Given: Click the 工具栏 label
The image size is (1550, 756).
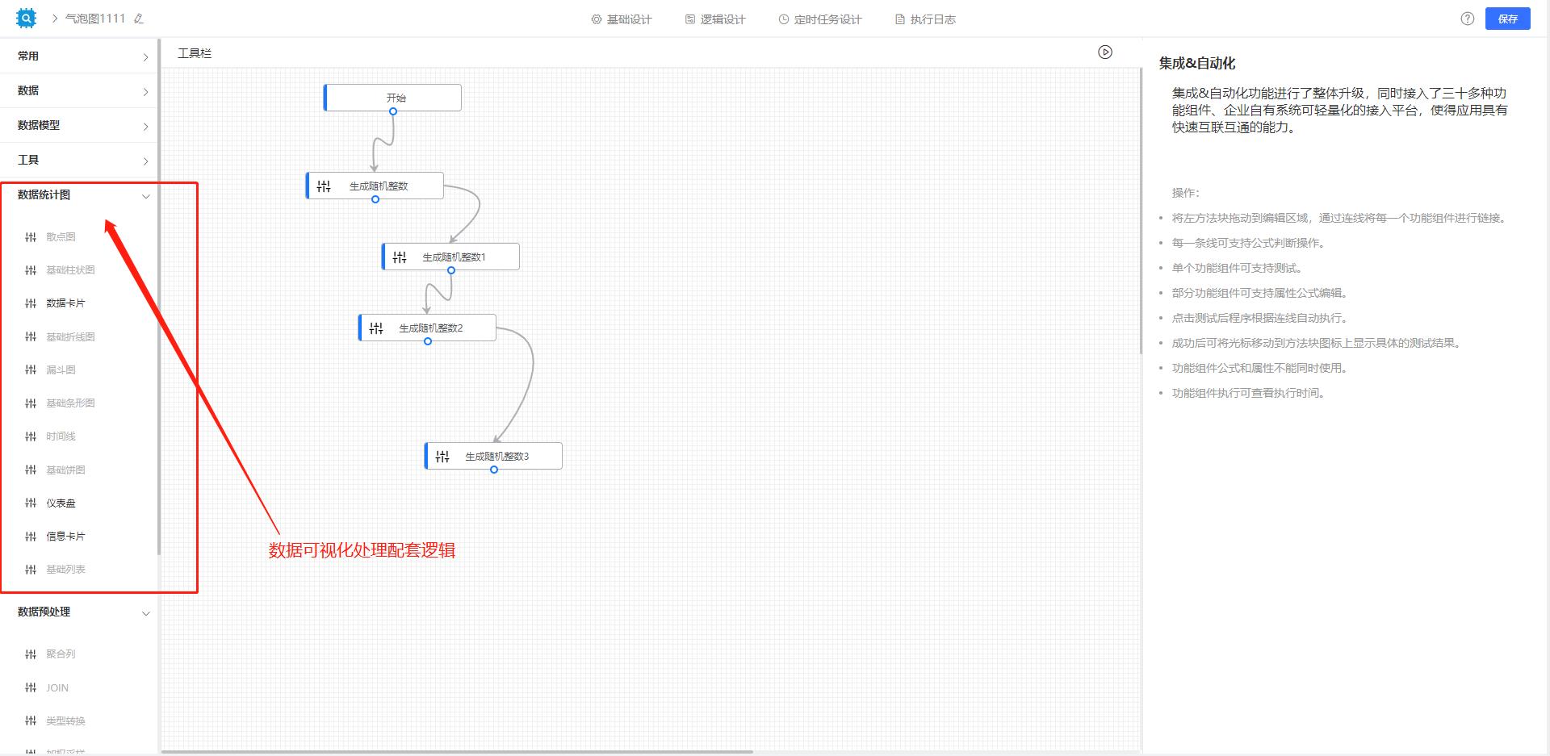Looking at the screenshot, I should (195, 53).
